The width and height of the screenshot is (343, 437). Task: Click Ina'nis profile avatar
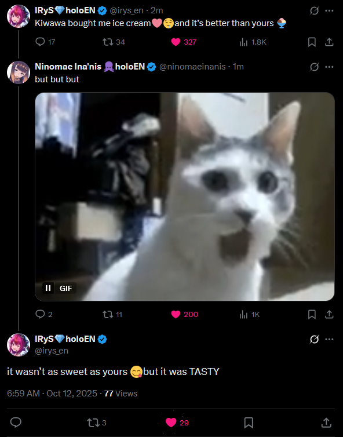(x=19, y=72)
